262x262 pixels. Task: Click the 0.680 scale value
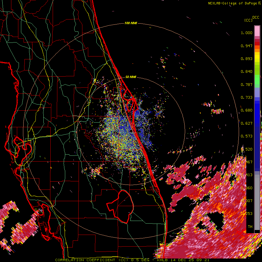tap(247, 110)
